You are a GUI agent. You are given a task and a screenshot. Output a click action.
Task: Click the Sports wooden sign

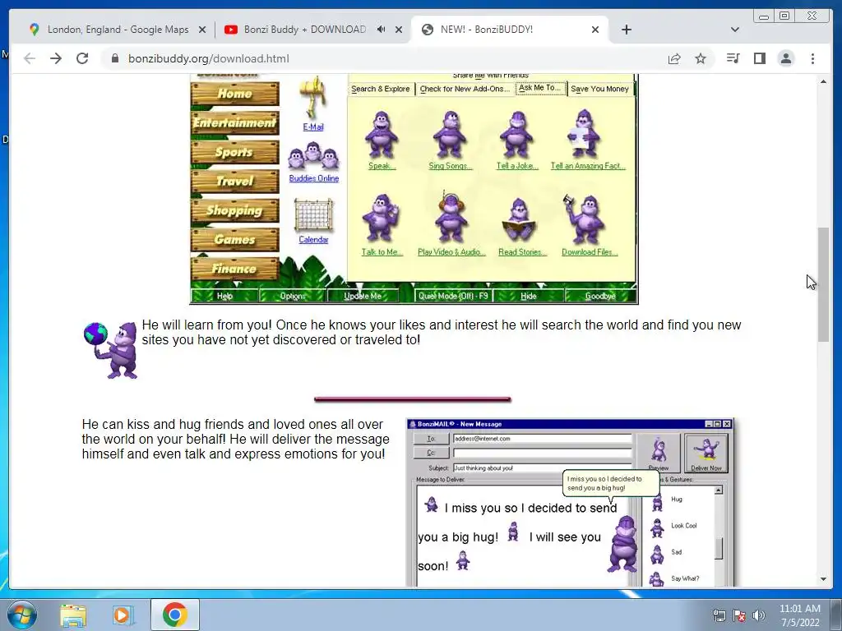coord(234,152)
